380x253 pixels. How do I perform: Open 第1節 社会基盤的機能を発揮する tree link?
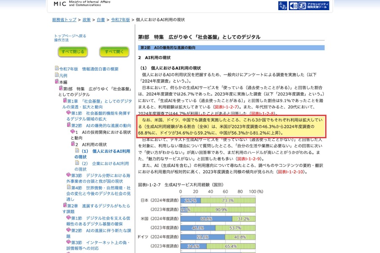pos(99,116)
